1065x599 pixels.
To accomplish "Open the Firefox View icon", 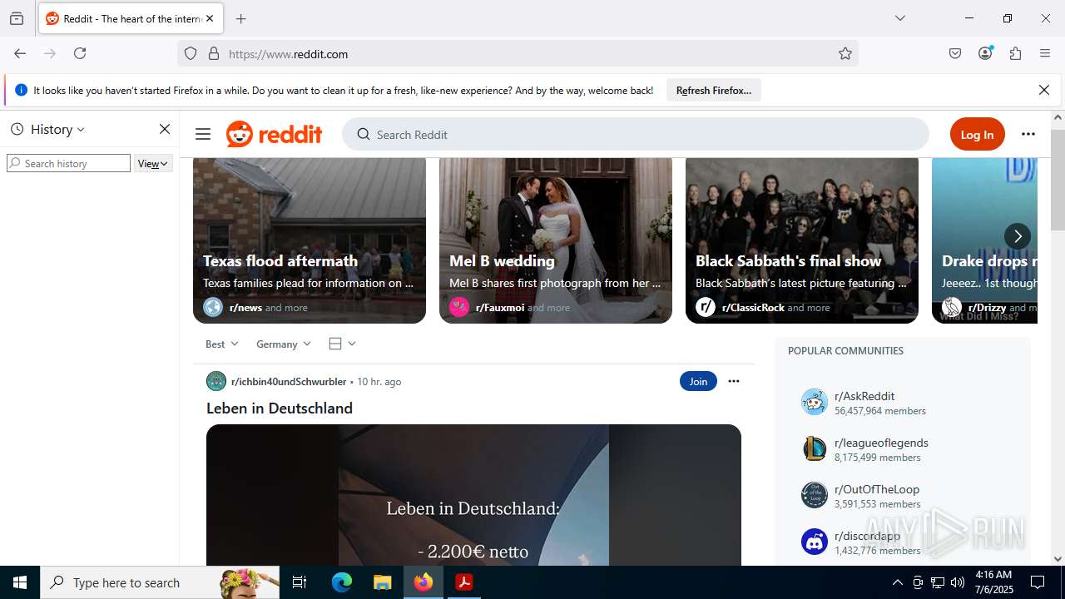I will (x=17, y=18).
